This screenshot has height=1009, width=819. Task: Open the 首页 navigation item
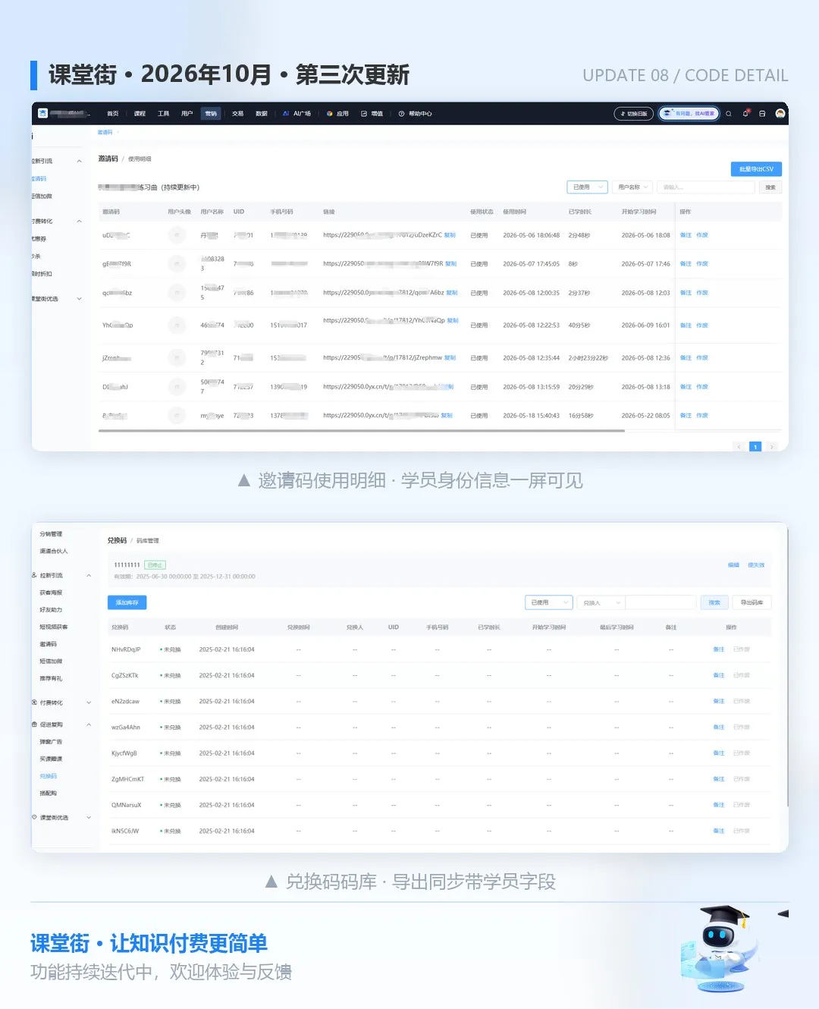113,114
